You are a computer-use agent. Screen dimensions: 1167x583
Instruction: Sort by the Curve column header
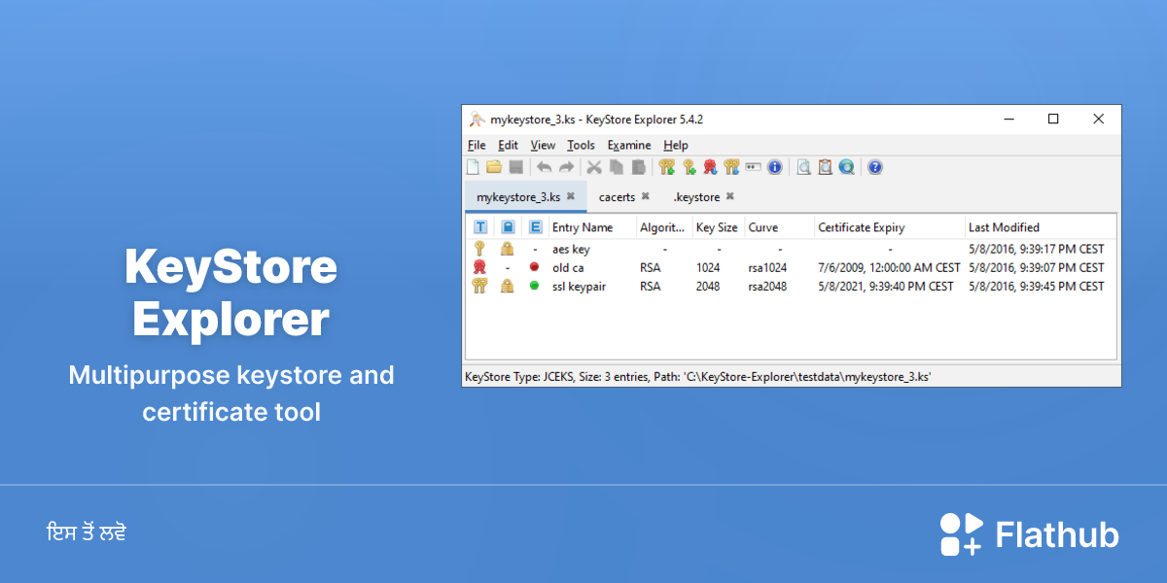[x=779, y=227]
